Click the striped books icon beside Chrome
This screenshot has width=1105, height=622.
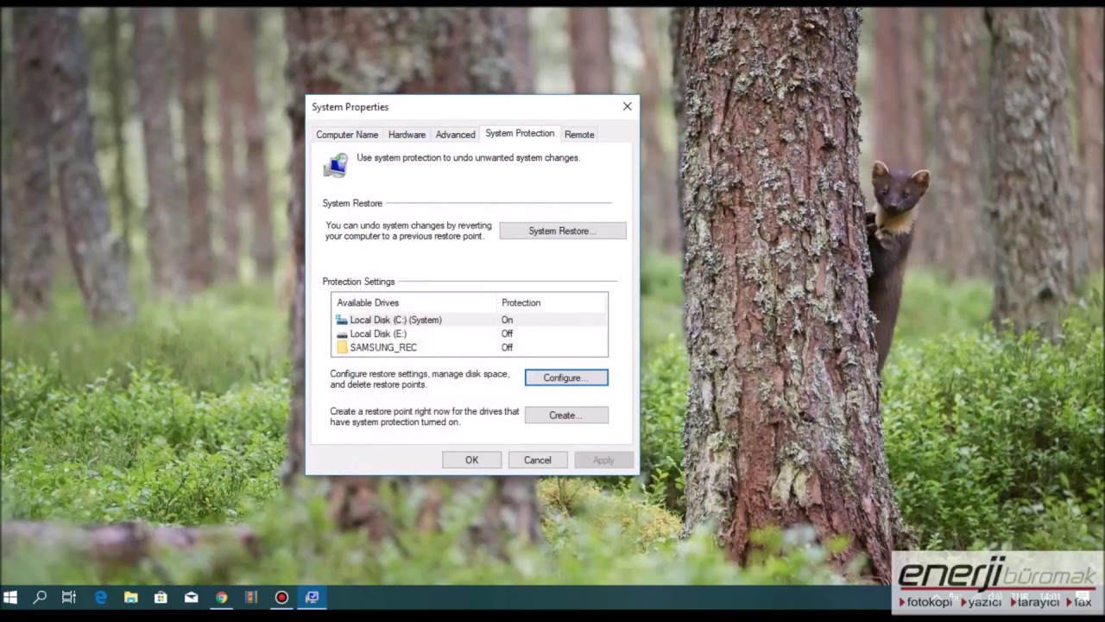point(251,597)
